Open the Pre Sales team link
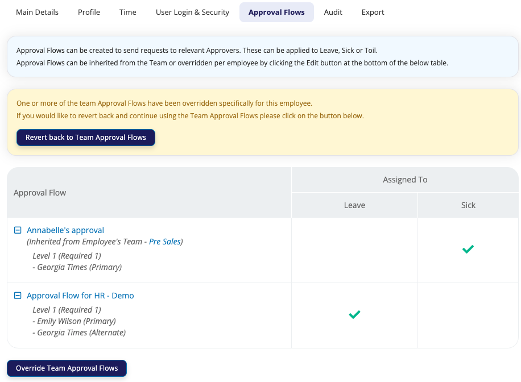The height and width of the screenshot is (382, 521). tap(165, 242)
